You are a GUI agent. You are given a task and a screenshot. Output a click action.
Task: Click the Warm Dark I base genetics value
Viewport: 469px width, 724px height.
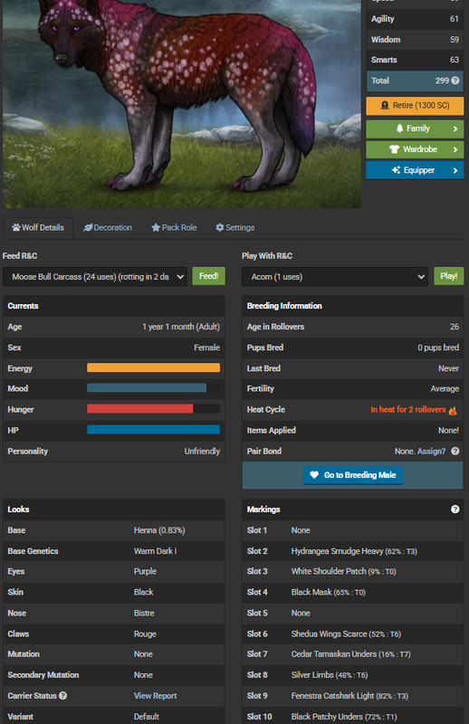(155, 551)
